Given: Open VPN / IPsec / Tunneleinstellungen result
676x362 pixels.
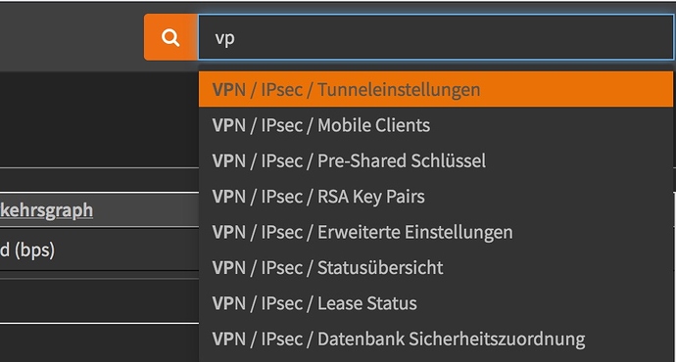Looking at the screenshot, I should 435,90.
